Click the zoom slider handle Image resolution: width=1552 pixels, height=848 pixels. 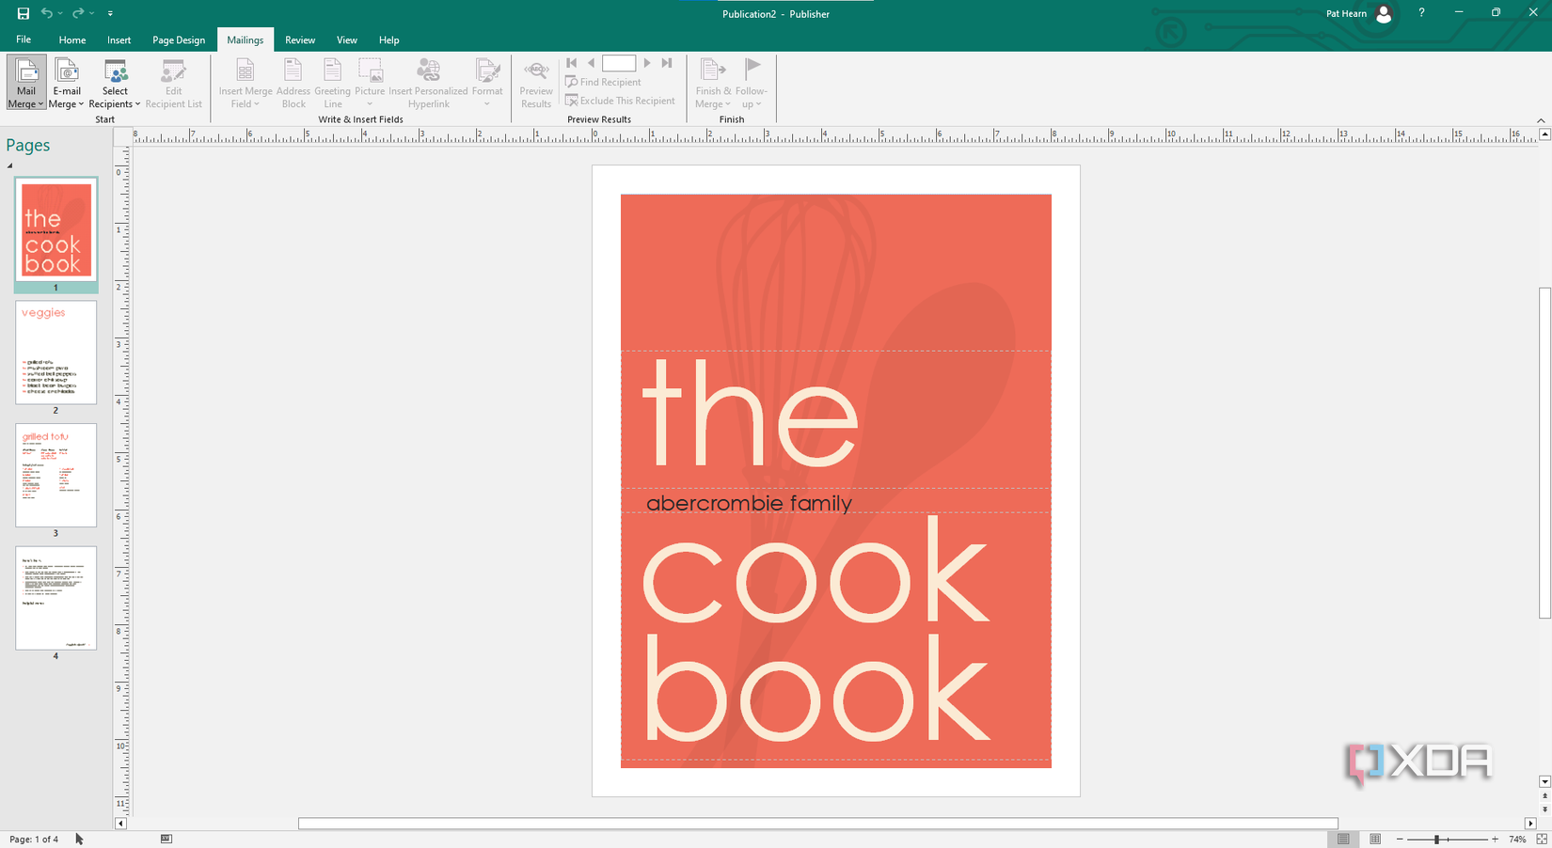pyautogui.click(x=1436, y=839)
